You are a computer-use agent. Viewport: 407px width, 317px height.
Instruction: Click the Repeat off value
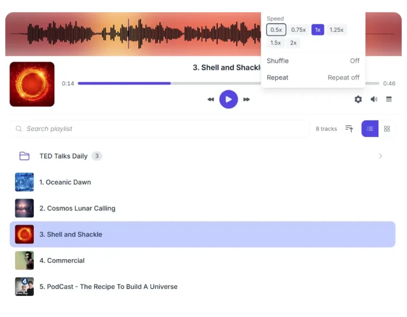[x=343, y=77]
